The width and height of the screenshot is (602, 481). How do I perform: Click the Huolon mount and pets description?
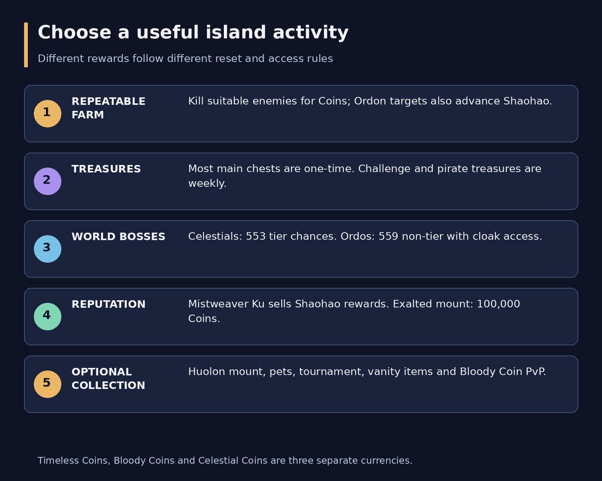[x=367, y=372]
